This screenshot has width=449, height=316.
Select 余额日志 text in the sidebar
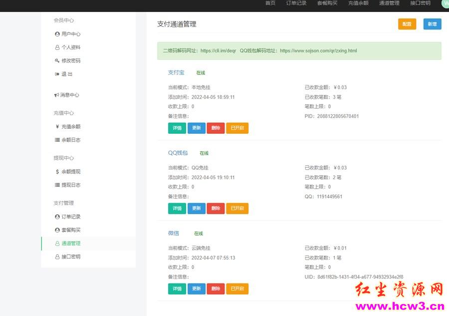coord(71,140)
